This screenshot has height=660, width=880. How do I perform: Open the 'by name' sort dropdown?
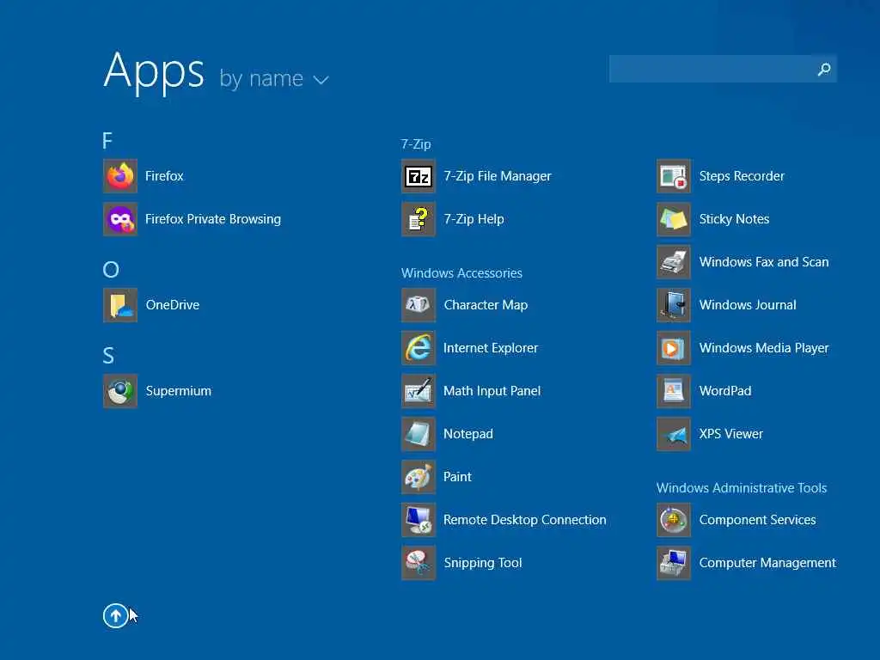coord(274,78)
